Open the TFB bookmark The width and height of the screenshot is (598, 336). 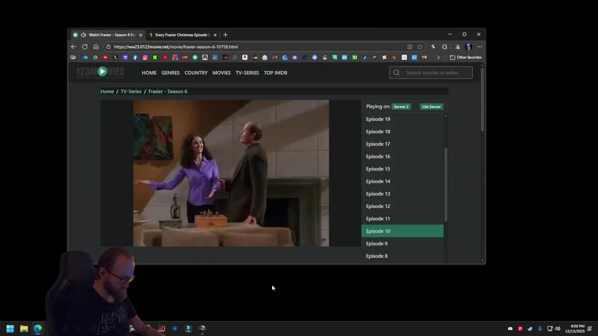pos(424,57)
